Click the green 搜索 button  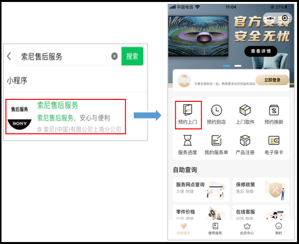[x=132, y=56]
